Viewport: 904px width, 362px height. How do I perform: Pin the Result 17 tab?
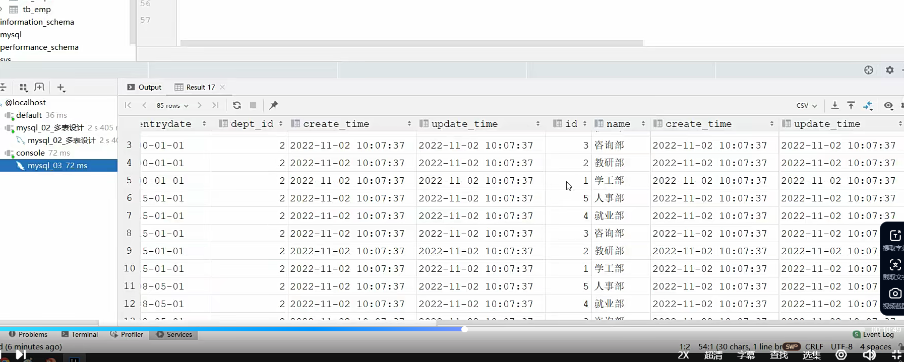tap(273, 105)
